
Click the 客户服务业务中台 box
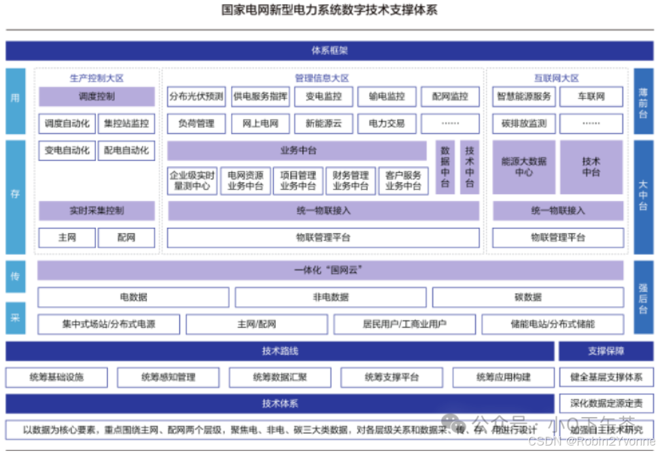[x=403, y=181]
